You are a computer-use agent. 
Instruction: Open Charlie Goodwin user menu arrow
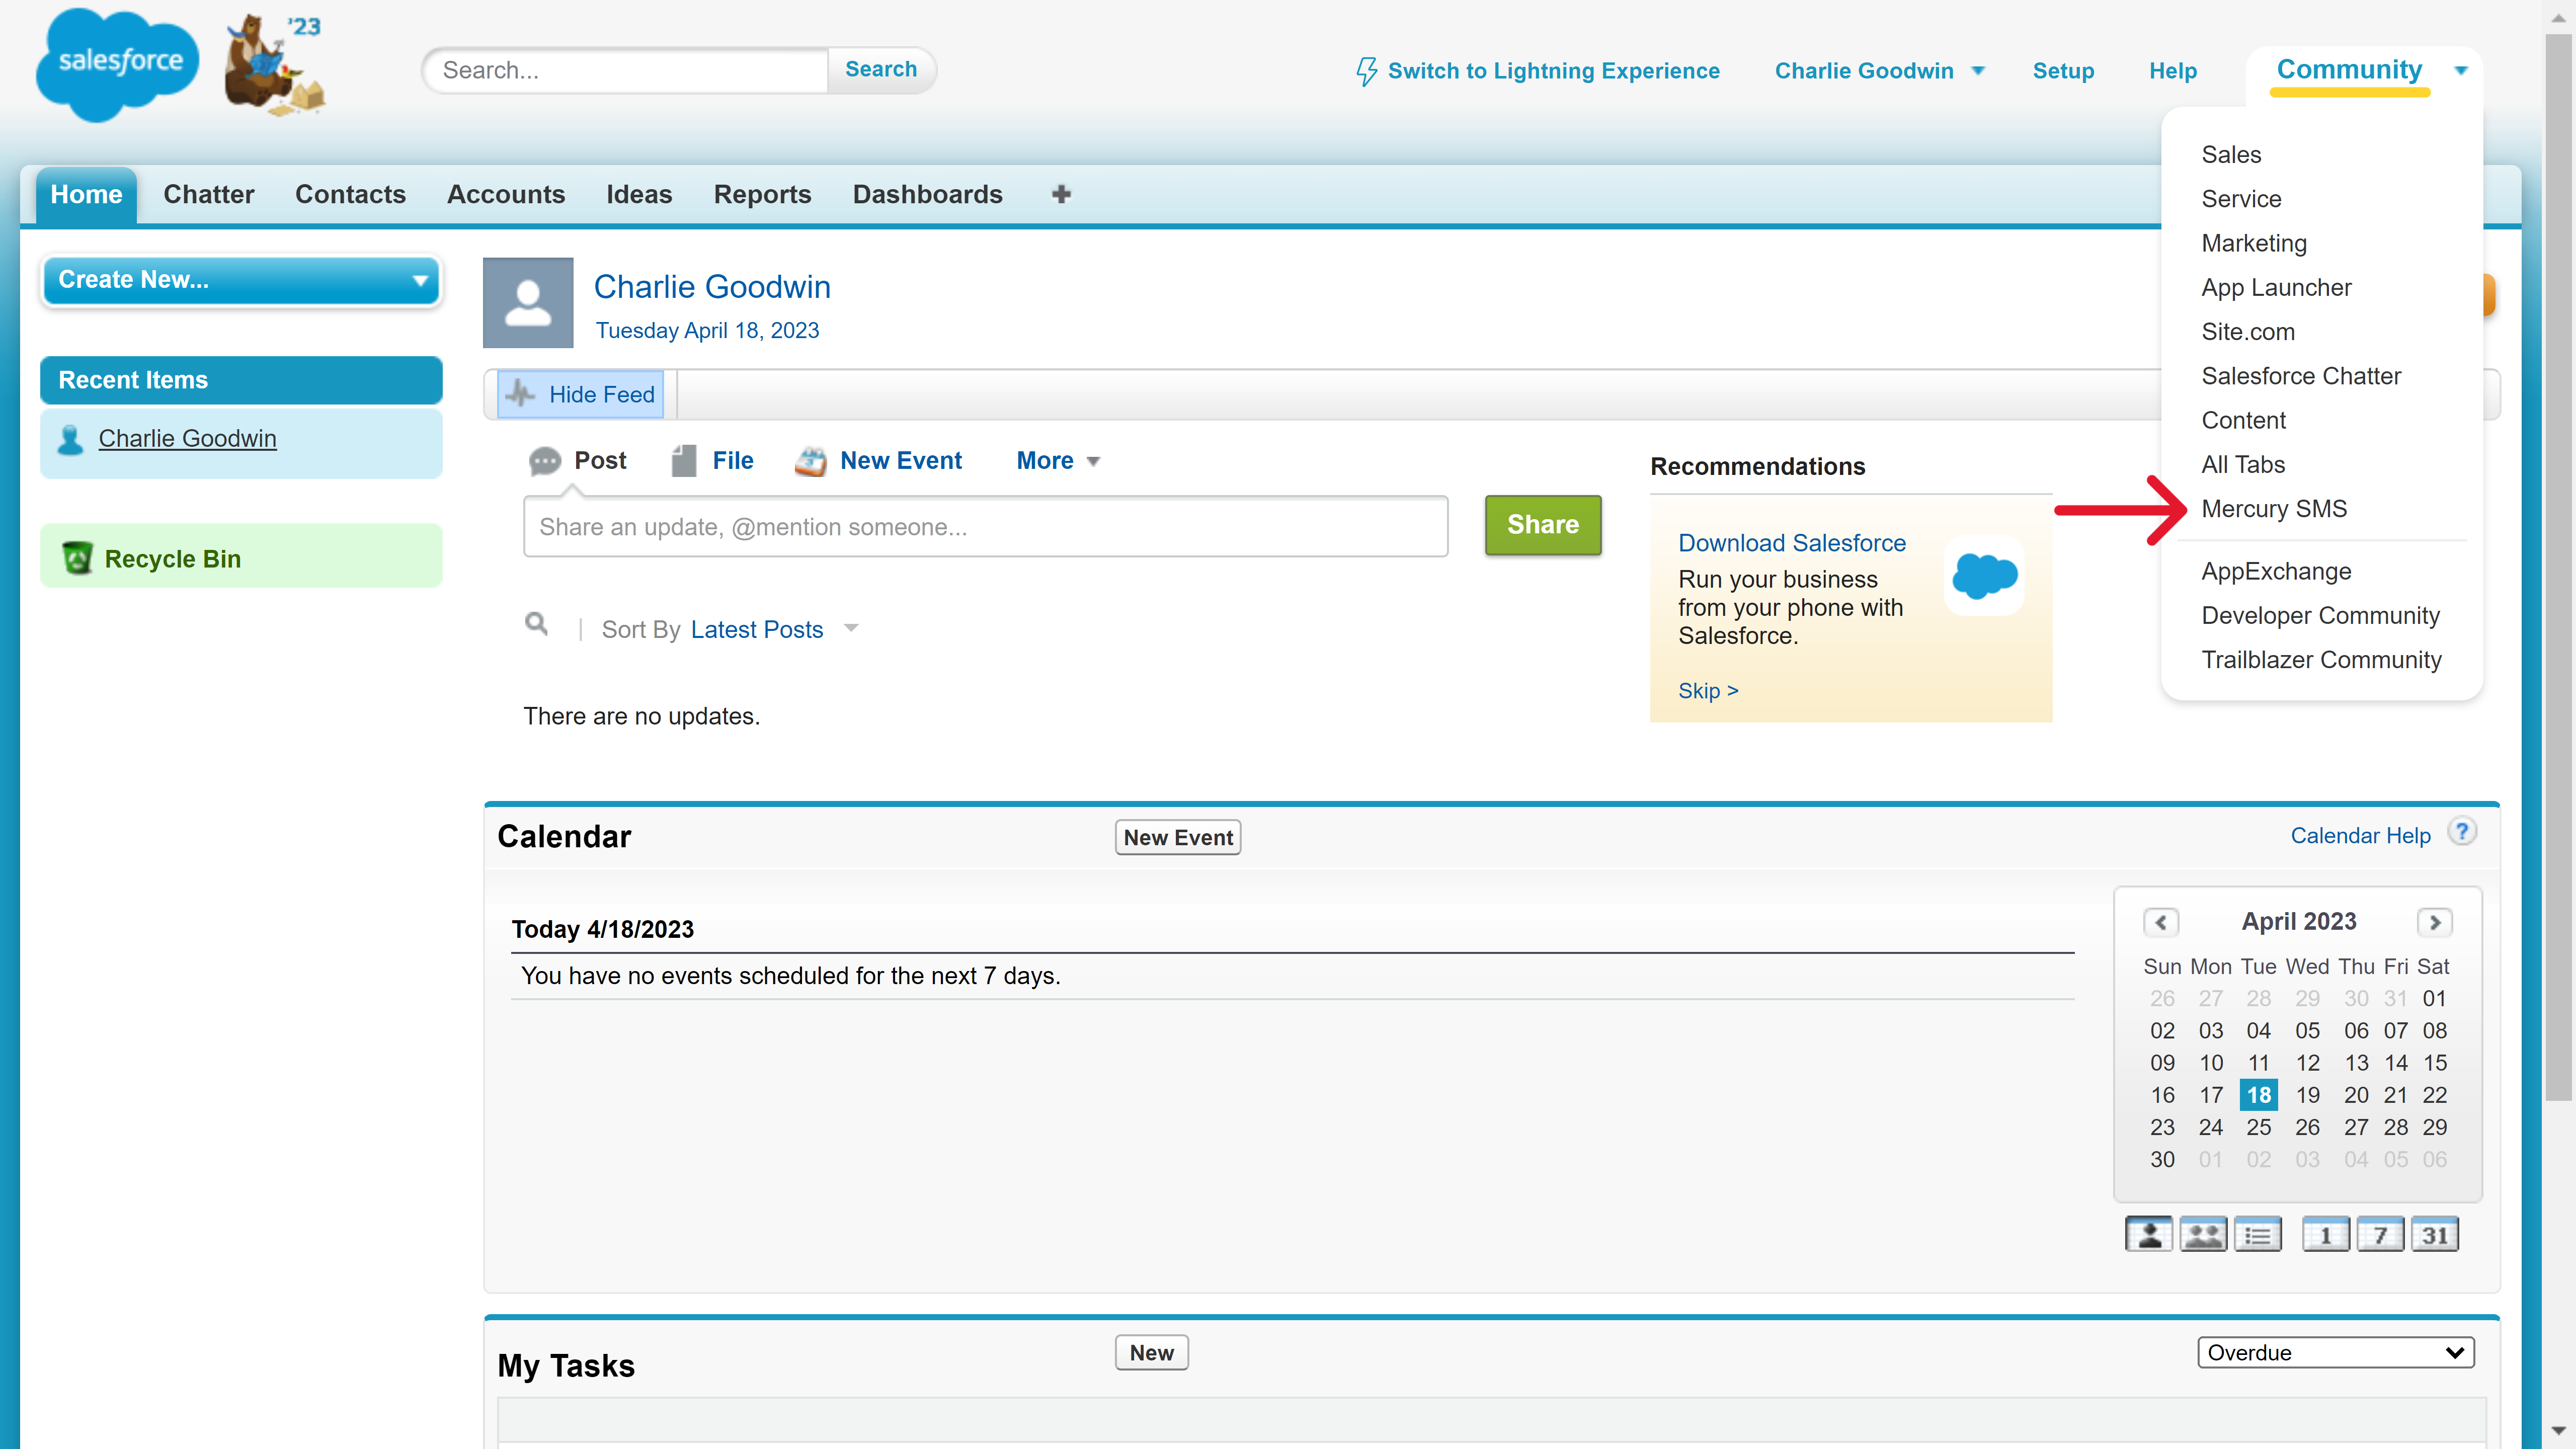pos(1978,71)
